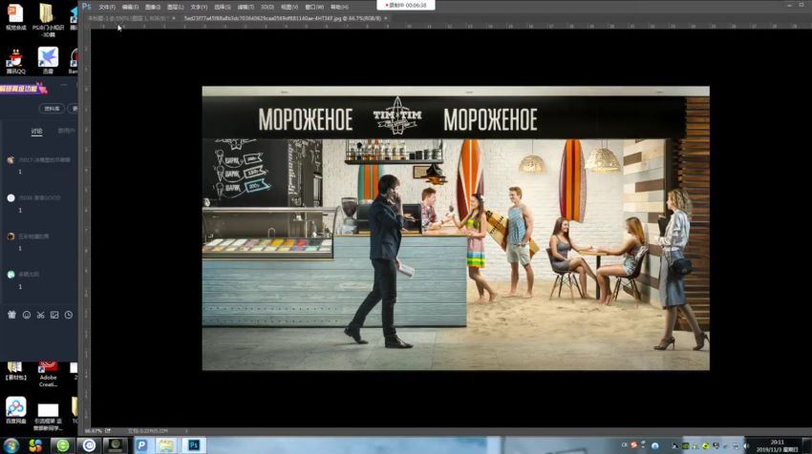Click the volume icon in system tray
Image resolution: width=812 pixels, height=454 pixels.
pyautogui.click(x=746, y=445)
